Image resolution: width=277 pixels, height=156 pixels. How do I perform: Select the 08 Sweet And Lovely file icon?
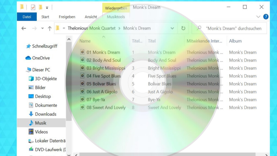[x=82, y=107]
